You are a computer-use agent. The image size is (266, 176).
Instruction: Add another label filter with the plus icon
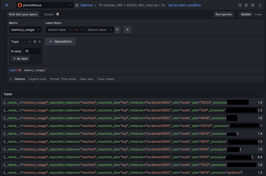tap(127, 30)
